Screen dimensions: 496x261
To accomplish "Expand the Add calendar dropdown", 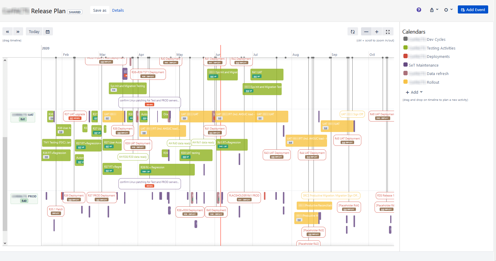I will [414, 92].
